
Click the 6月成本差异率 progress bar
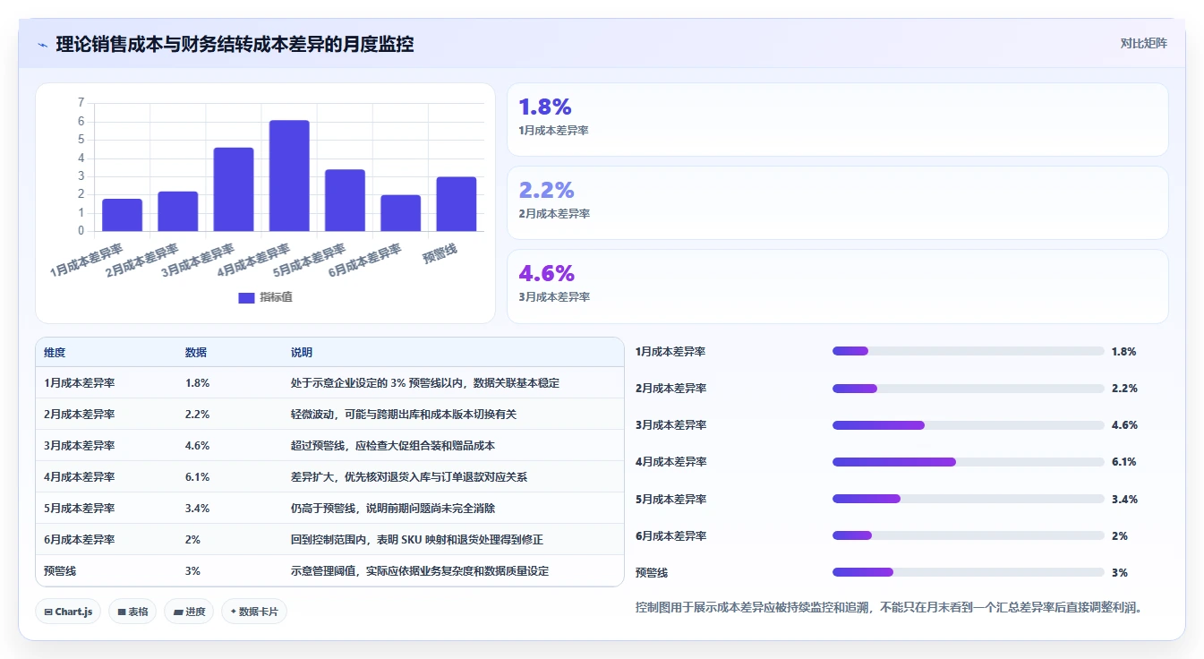pos(969,535)
